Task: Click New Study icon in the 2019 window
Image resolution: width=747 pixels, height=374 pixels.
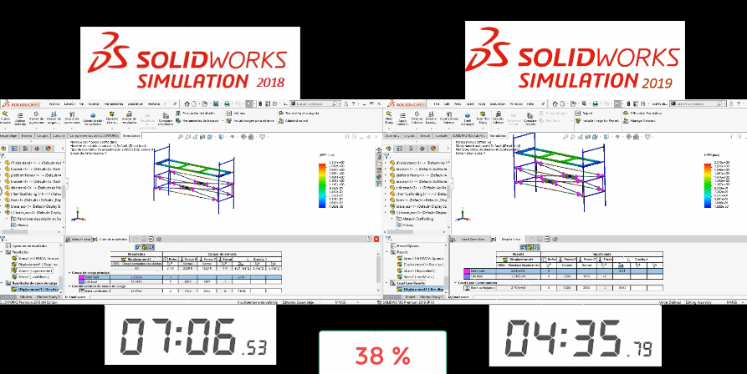Action: pyautogui.click(x=390, y=115)
